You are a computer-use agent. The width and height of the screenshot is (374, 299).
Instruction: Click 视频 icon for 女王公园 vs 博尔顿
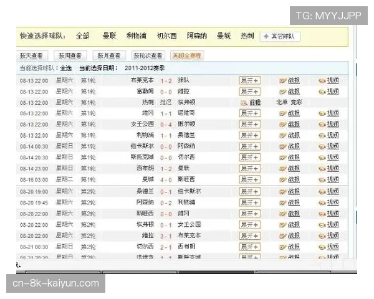coord(322,125)
